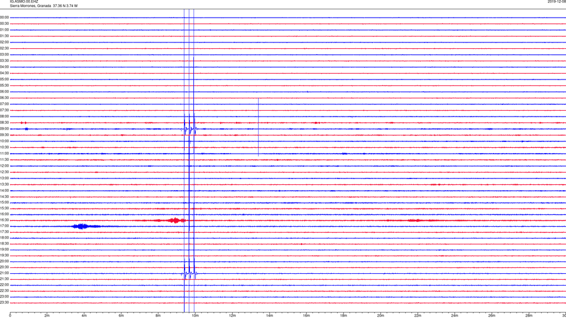This screenshot has height=318, width=566.
Task: Select the 21:00 row label
Action: tap(4, 273)
